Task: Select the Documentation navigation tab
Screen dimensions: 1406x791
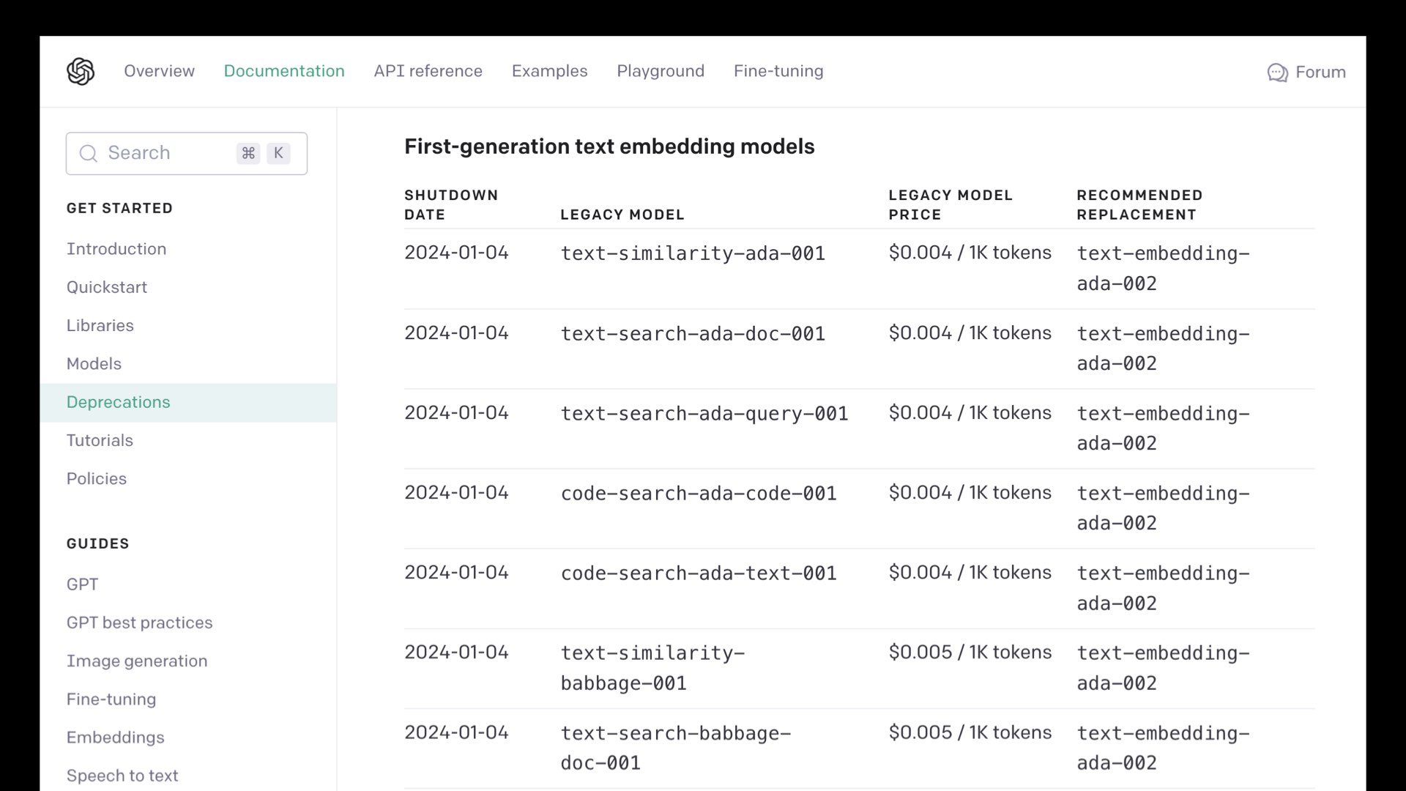Action: 283,70
